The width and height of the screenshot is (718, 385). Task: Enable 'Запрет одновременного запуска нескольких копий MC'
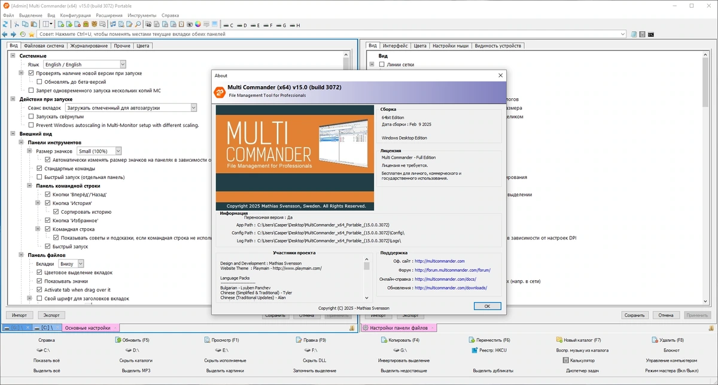(31, 90)
